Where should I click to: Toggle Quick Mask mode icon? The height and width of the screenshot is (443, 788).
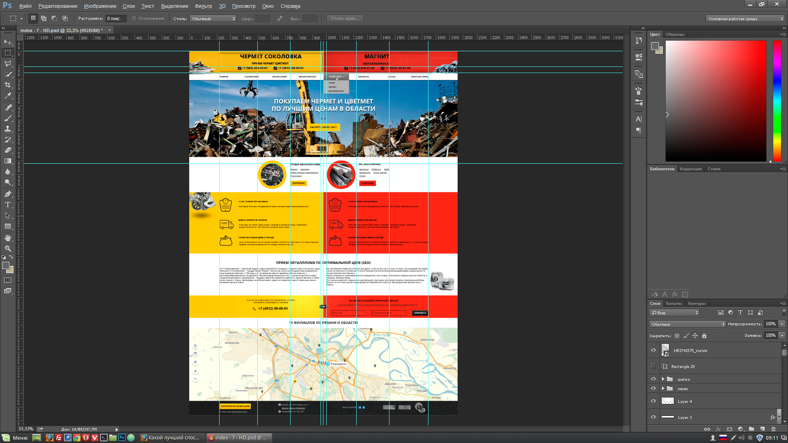[8, 280]
